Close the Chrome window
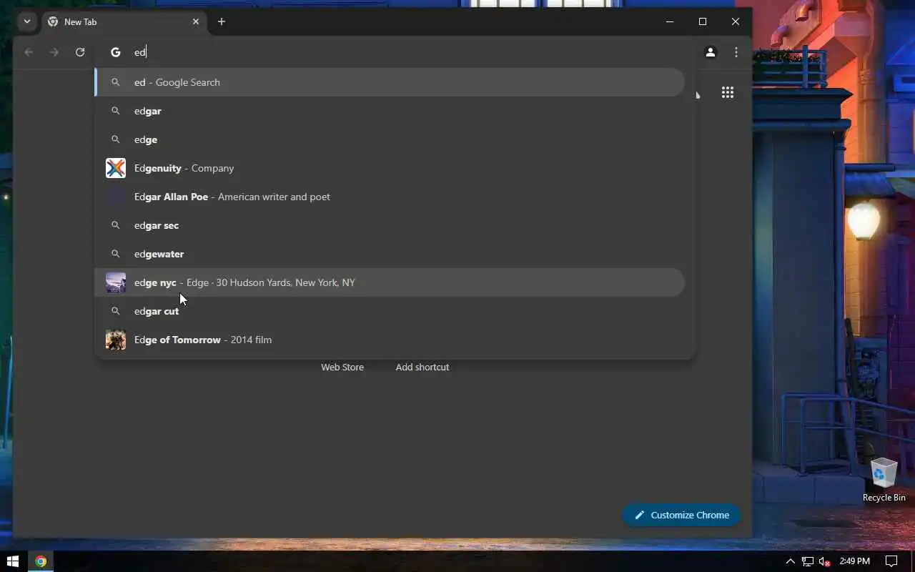The width and height of the screenshot is (915, 572). pyautogui.click(x=736, y=21)
